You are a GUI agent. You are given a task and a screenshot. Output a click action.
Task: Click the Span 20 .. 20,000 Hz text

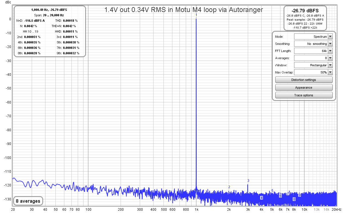(49, 15)
